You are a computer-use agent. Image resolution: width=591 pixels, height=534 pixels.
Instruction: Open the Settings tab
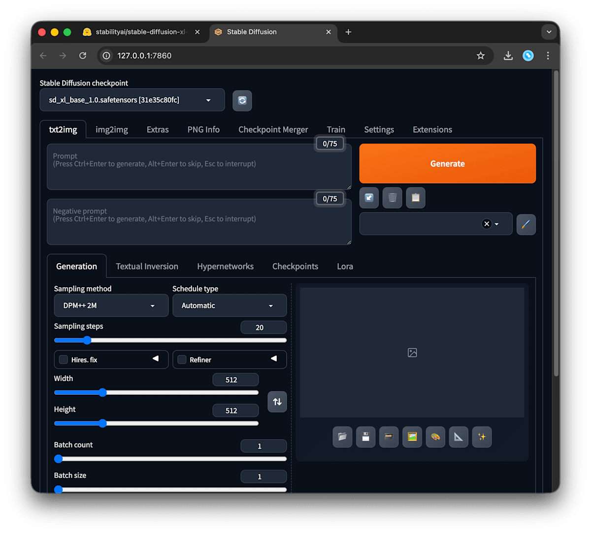(379, 129)
